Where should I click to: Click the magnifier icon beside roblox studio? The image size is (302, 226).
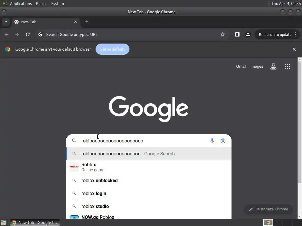click(x=74, y=206)
